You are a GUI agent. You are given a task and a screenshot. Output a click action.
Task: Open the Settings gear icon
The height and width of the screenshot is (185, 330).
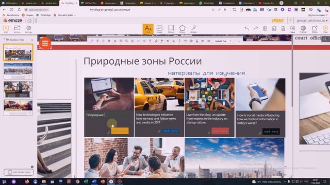tap(28, 29)
